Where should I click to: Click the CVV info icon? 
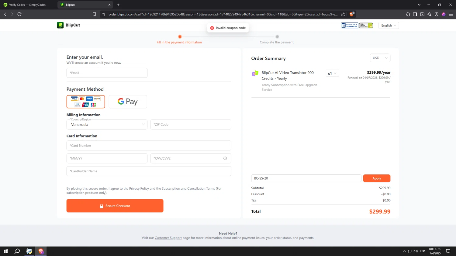(x=225, y=158)
